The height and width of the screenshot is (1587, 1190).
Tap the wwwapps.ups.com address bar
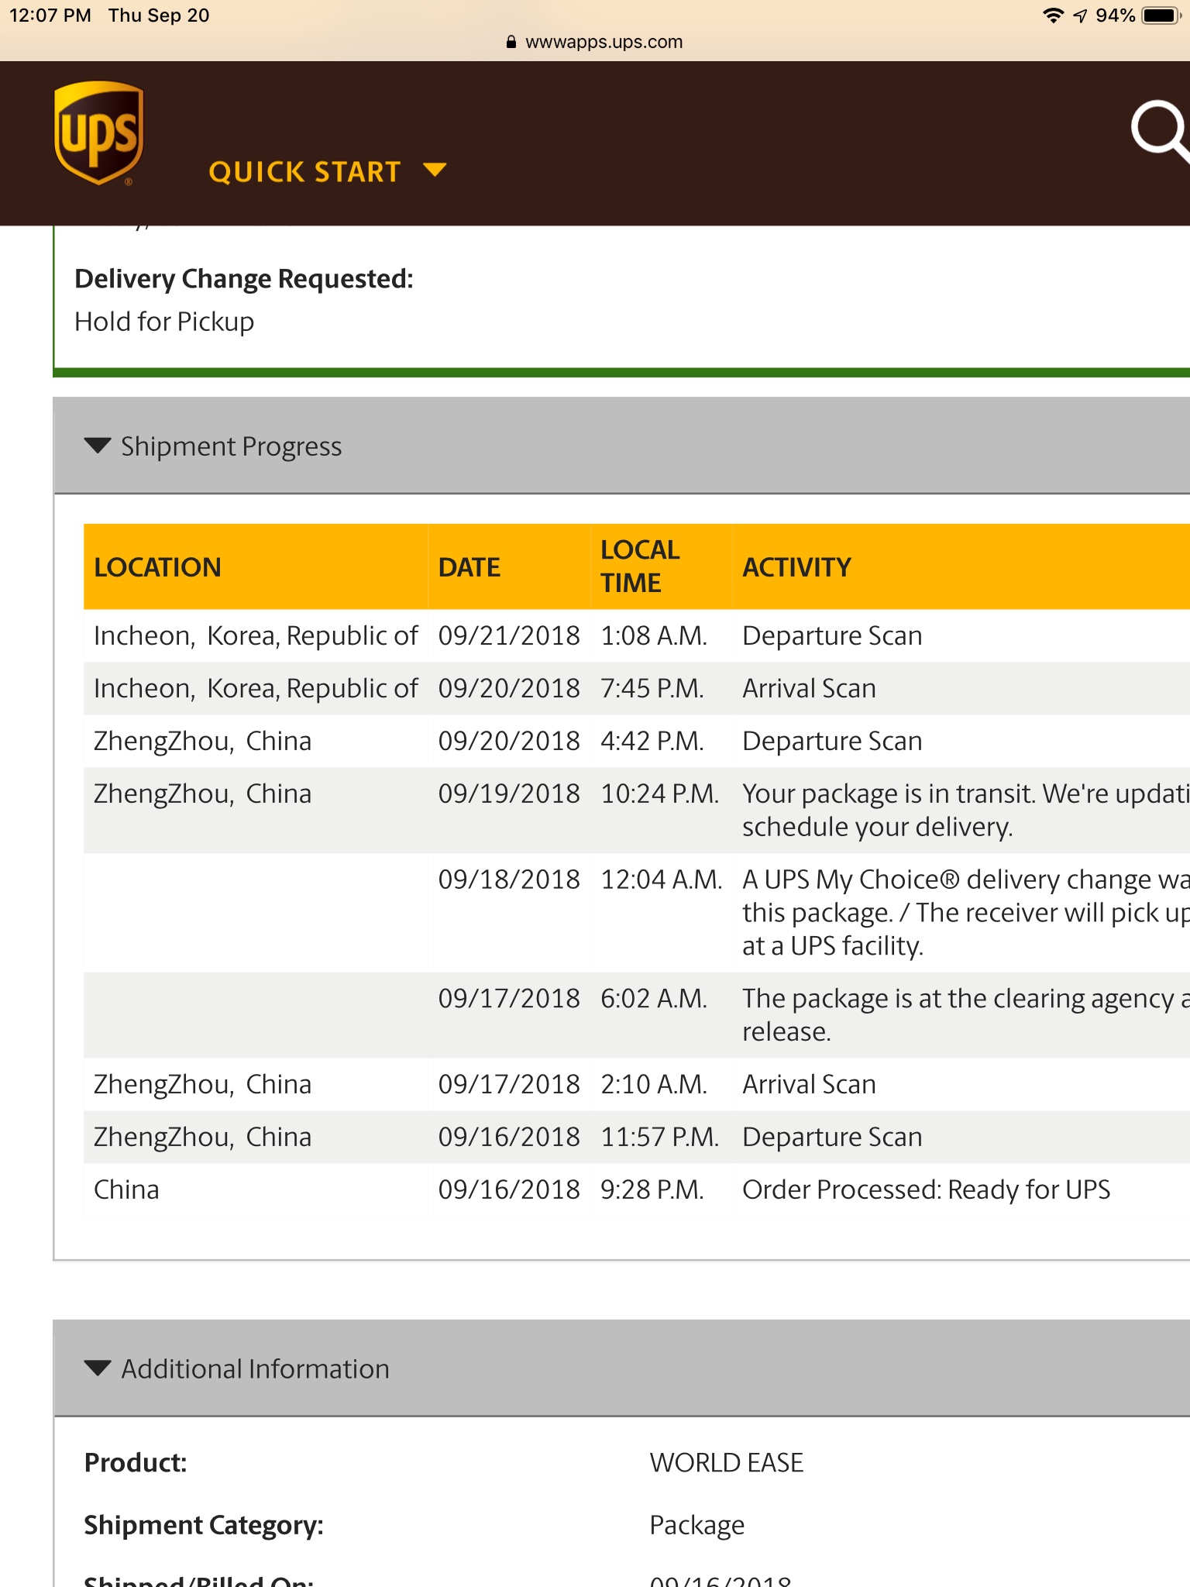pos(595,42)
